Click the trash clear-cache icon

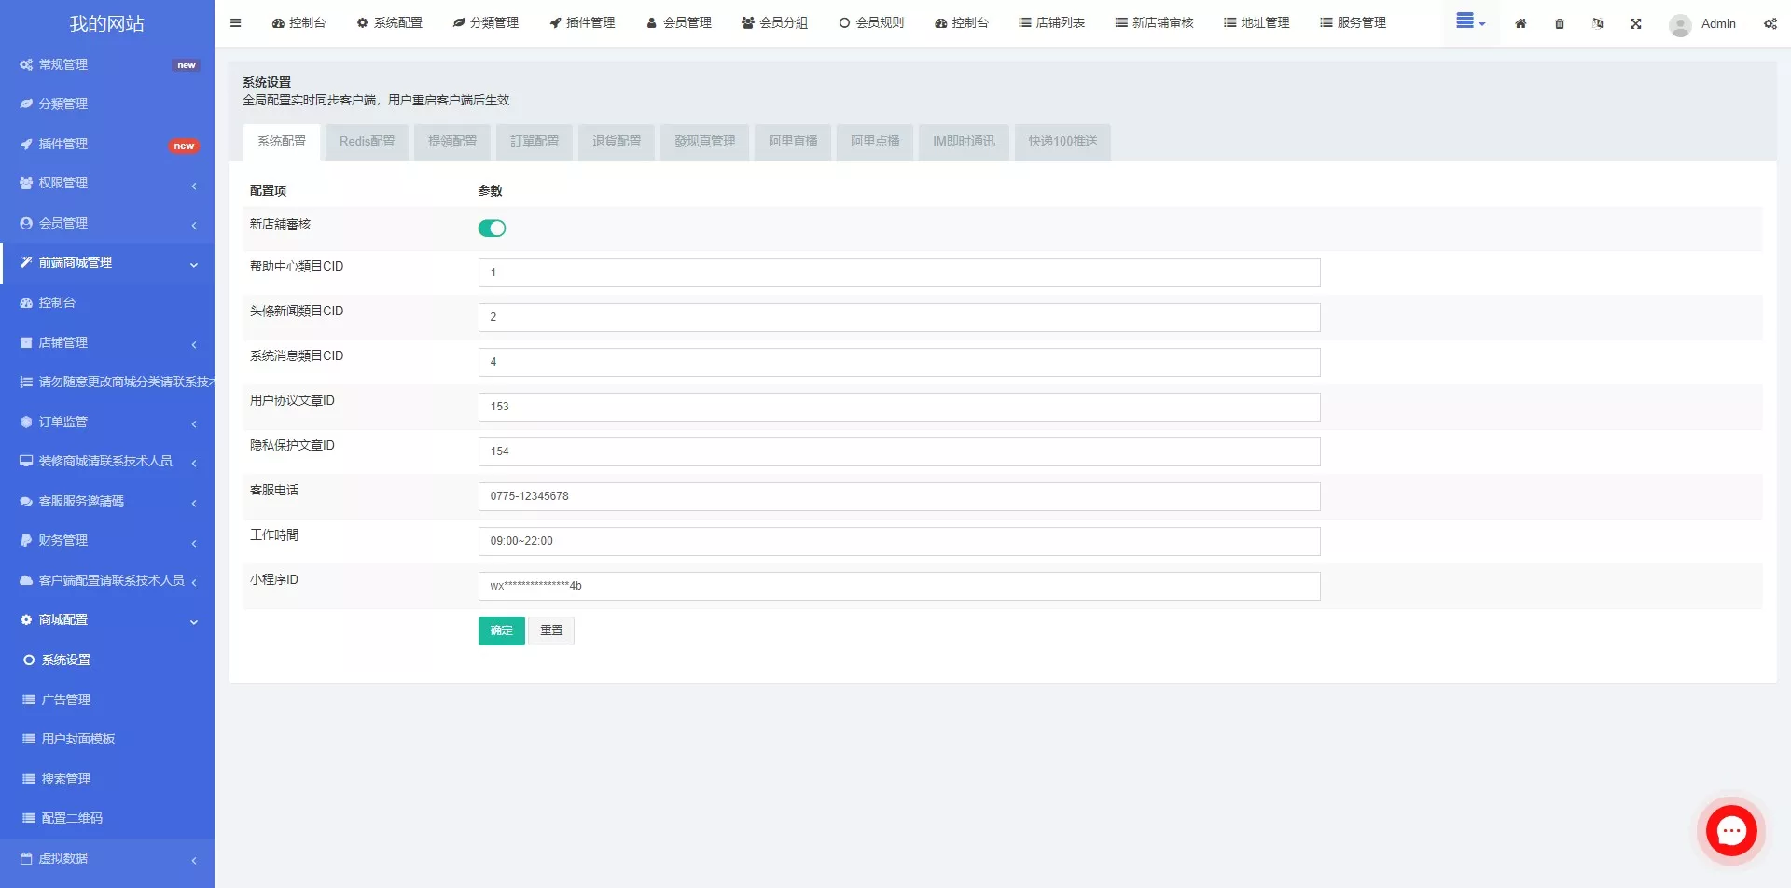tap(1560, 24)
